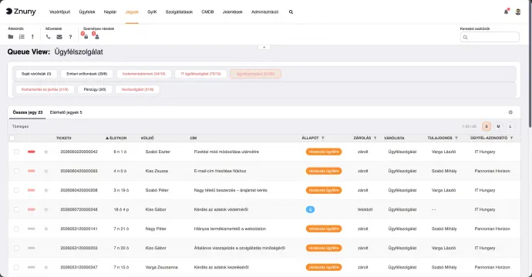
Task: Star the ticket from Kiss Zsuzsa
Action: [x=46, y=171]
